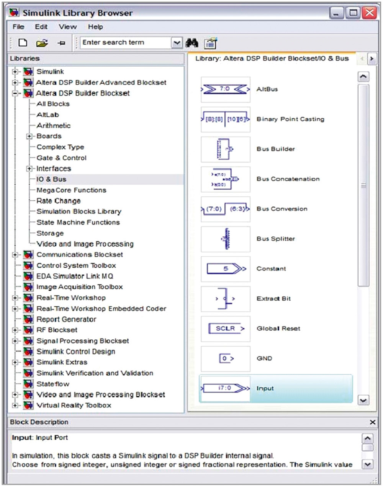Click inside the search term field
This screenshot has width=383, height=486.
[x=126, y=43]
